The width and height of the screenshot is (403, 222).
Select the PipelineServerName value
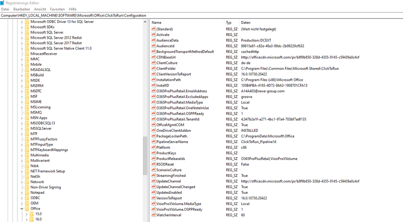click(x=172, y=142)
